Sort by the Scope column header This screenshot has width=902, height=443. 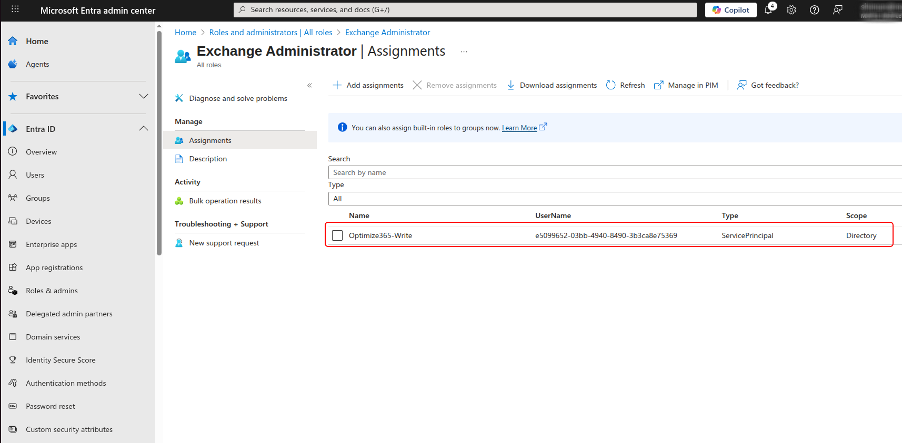click(856, 215)
